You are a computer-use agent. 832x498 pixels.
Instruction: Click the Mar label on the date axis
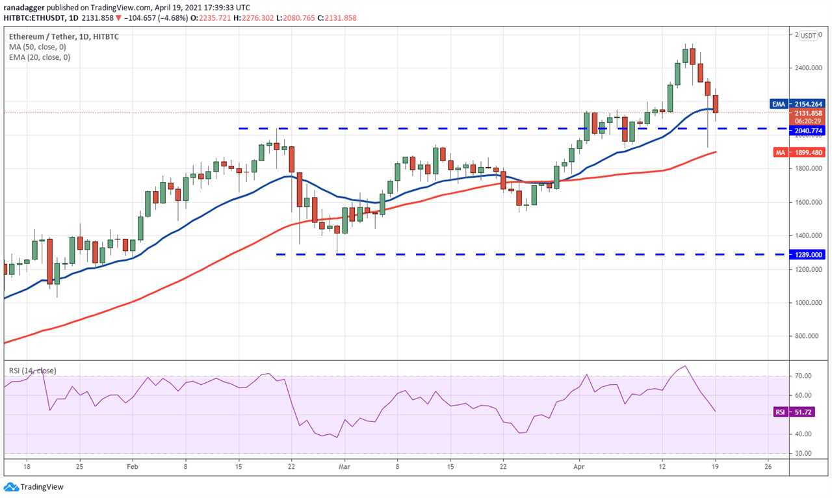(344, 466)
